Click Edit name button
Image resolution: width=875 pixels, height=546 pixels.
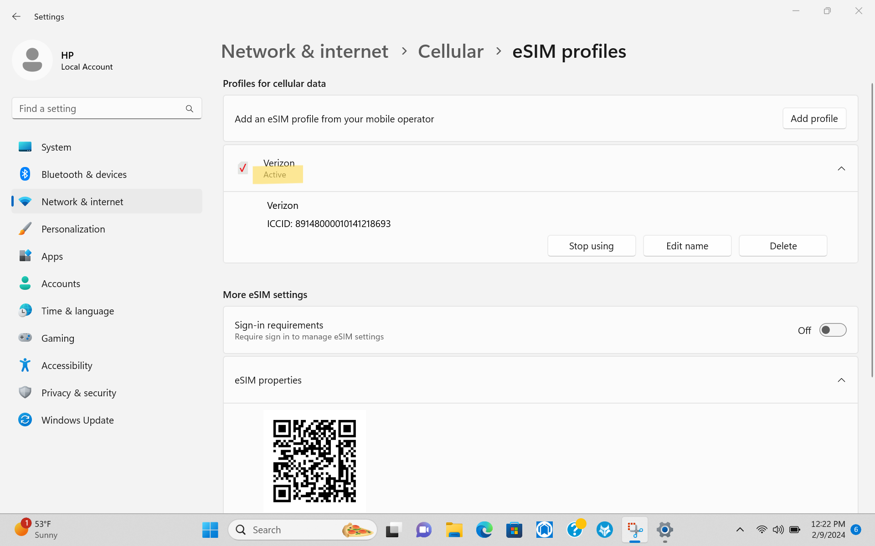tap(687, 246)
